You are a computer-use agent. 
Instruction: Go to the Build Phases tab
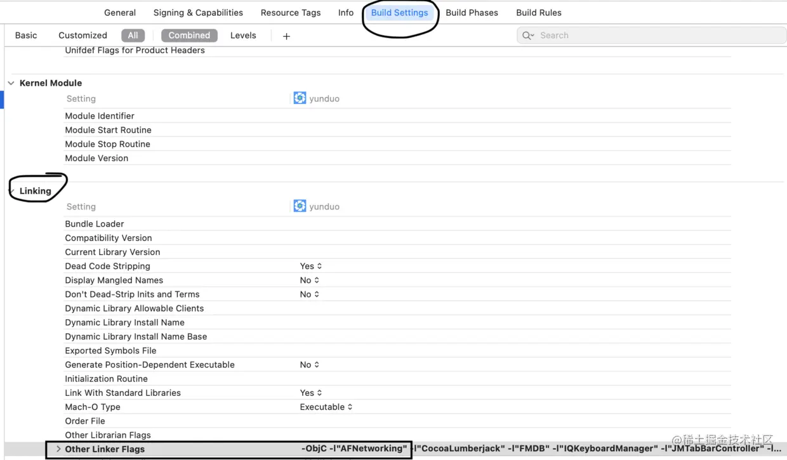point(472,13)
